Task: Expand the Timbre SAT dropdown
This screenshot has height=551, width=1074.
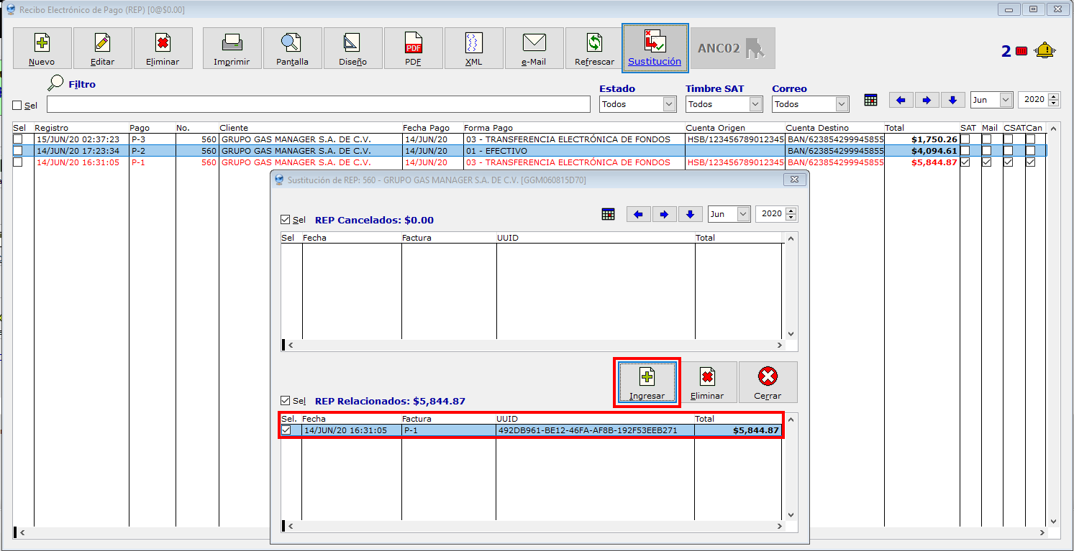Action: 724,104
